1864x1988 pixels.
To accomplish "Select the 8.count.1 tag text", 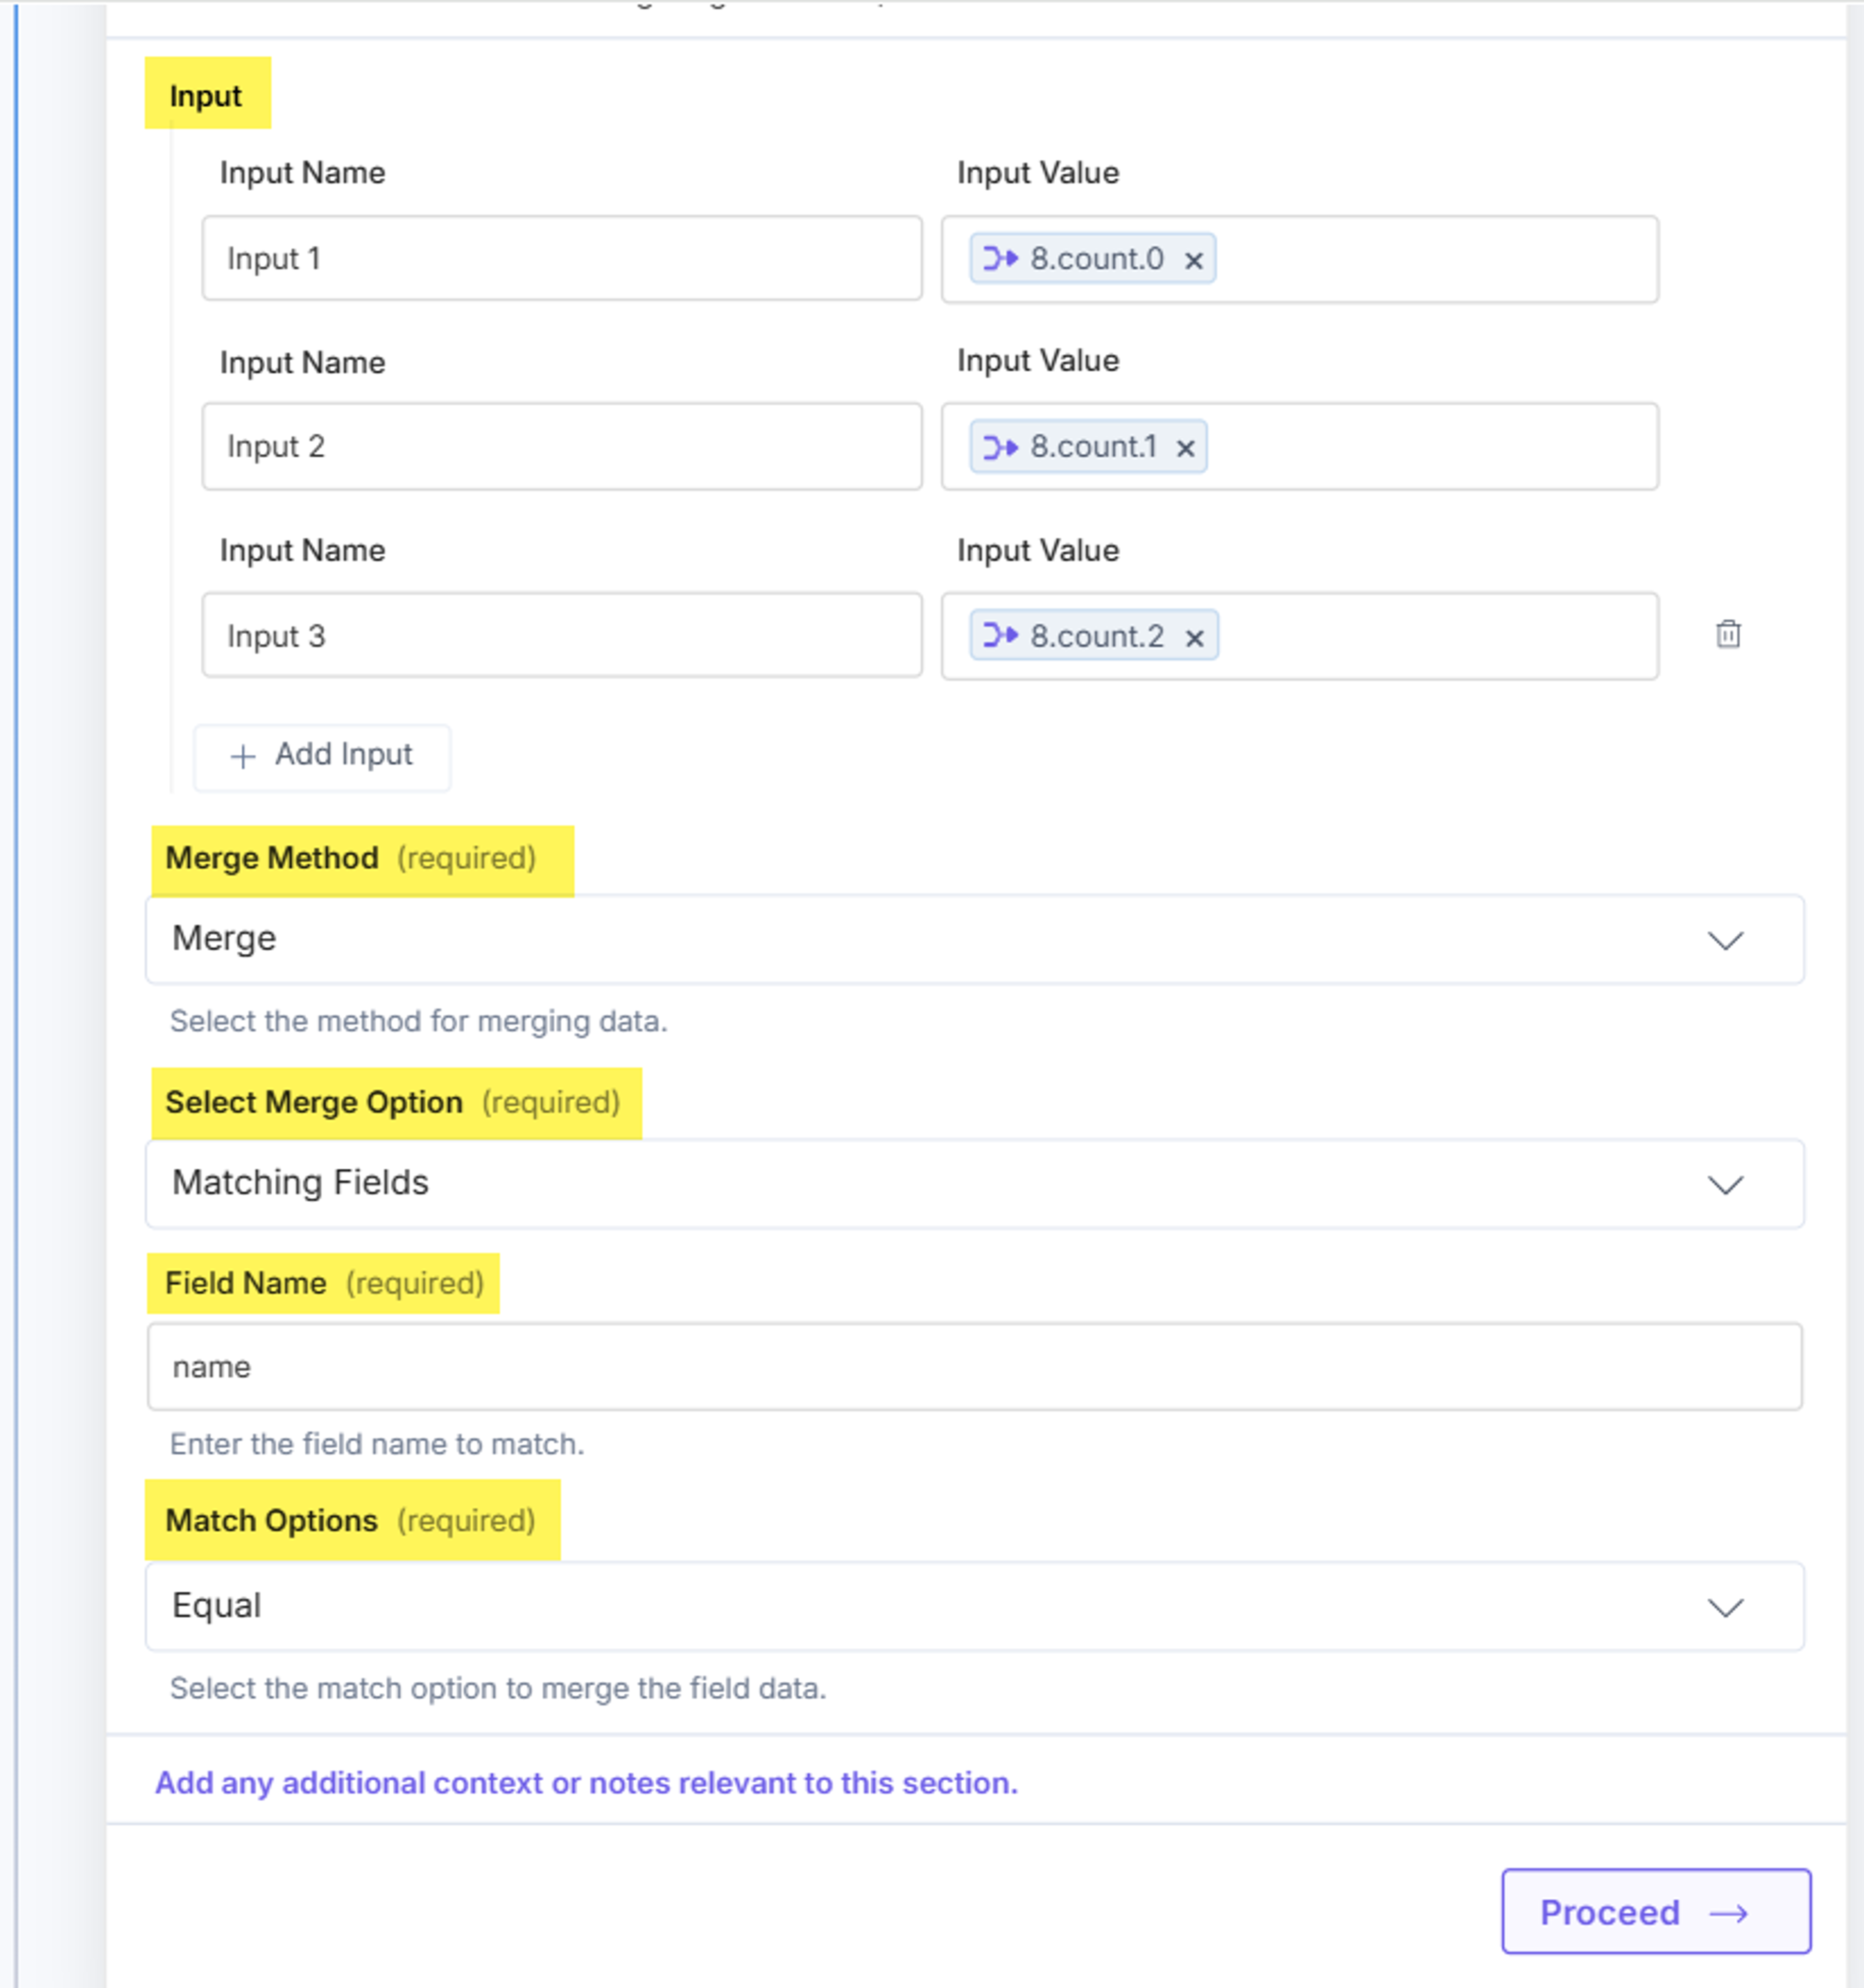I will click(x=1093, y=446).
